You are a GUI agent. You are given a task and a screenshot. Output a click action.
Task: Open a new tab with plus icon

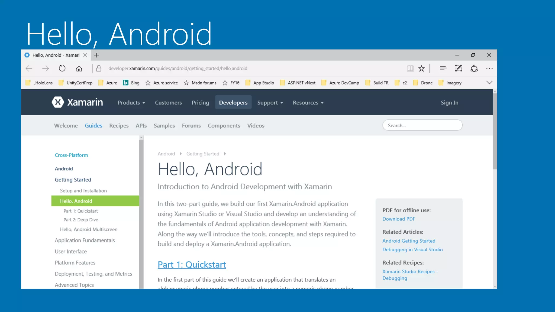(x=96, y=55)
